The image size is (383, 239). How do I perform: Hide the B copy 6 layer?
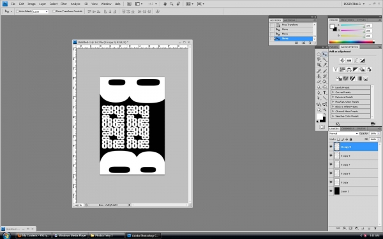(x=331, y=173)
